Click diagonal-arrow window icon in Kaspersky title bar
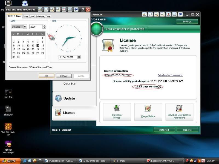This screenshot has height=164, width=219. point(156,14)
